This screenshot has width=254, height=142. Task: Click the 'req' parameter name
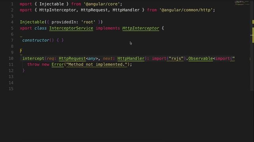(x=50, y=58)
